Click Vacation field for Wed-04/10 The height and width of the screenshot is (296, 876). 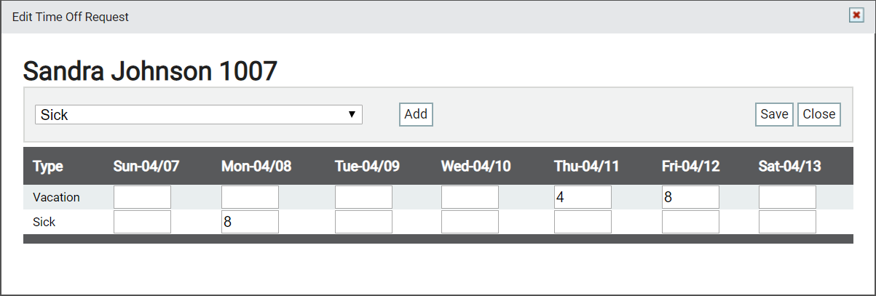470,197
